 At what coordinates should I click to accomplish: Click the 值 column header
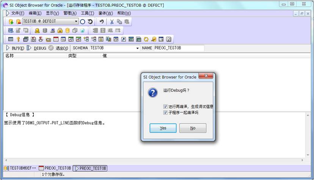click(105, 56)
